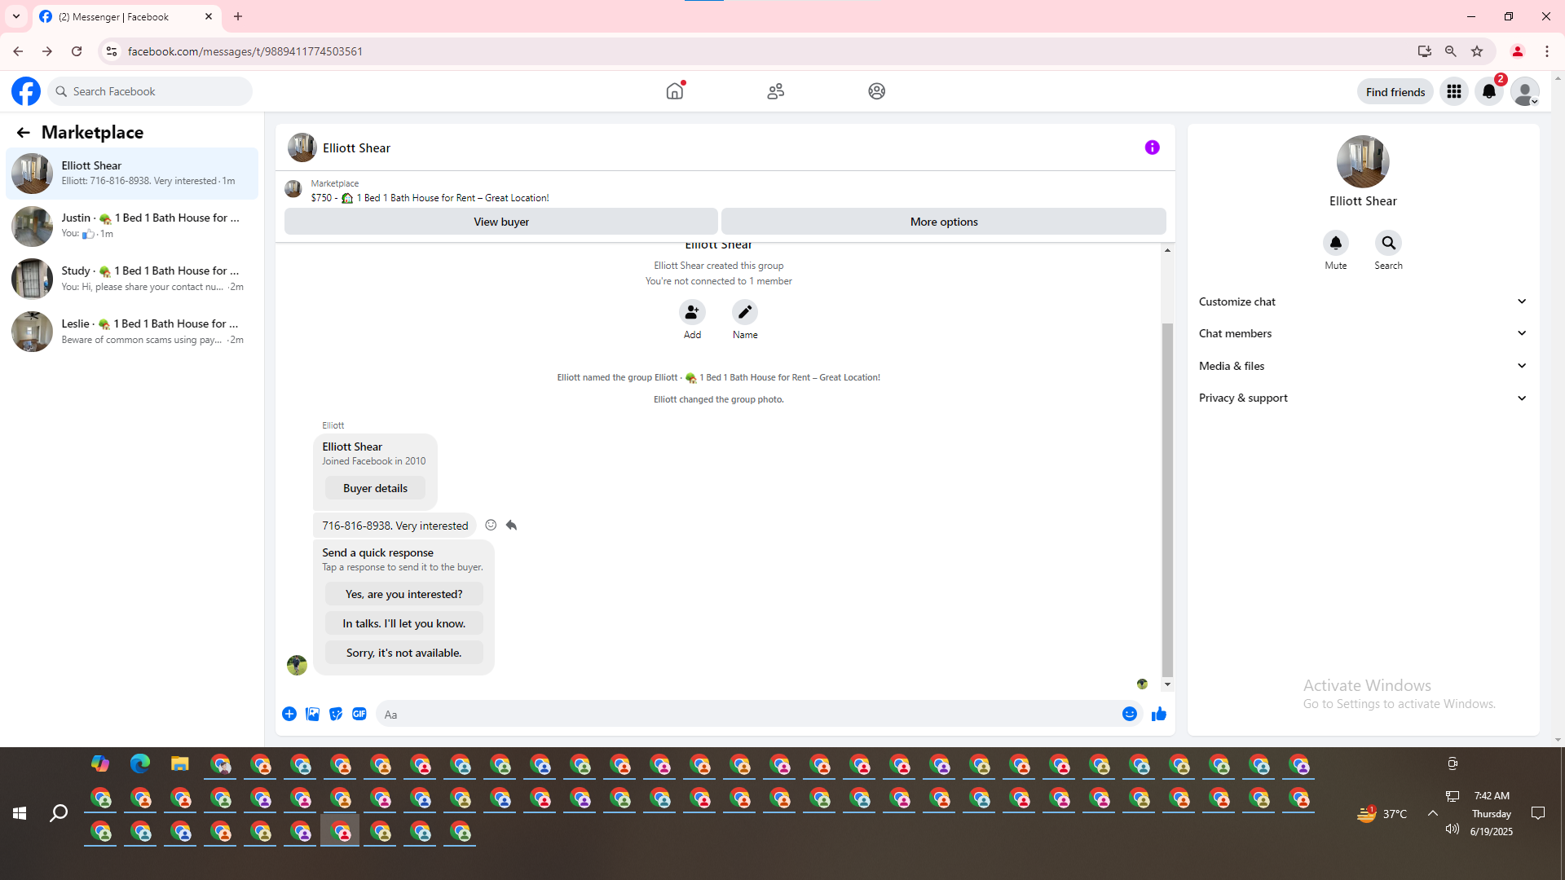Open the Study chat in list
1565x880 pixels.
pos(132,279)
